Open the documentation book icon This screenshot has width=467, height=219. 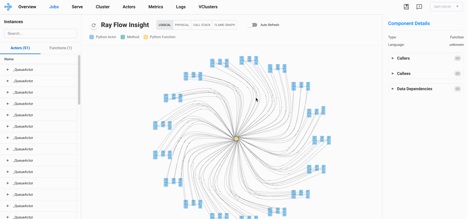pyautogui.click(x=406, y=7)
